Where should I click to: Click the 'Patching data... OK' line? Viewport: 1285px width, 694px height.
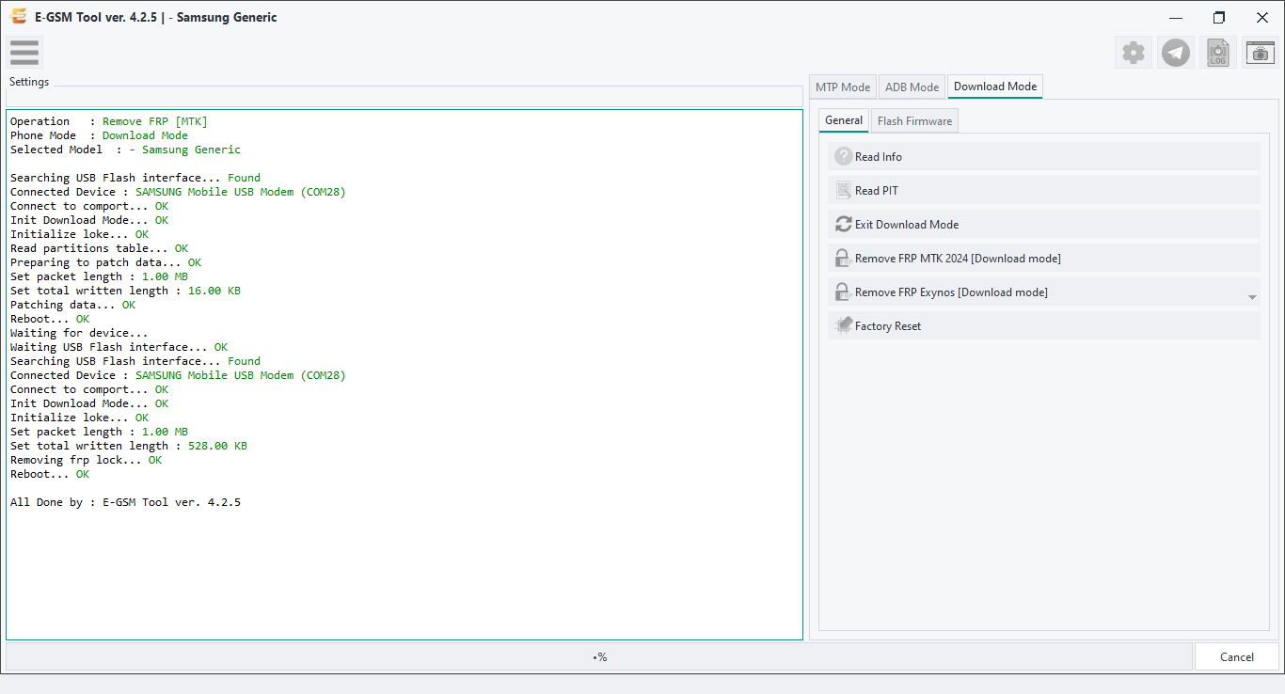click(x=72, y=305)
